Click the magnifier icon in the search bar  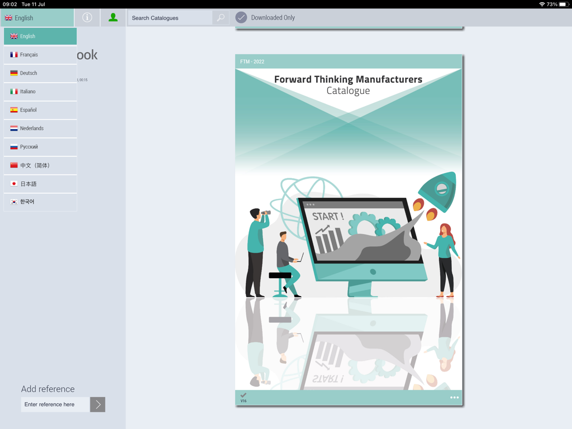pos(220,17)
